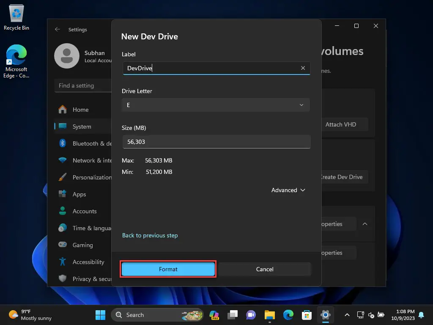
Task: Open the weather widget
Action: click(x=30, y=315)
